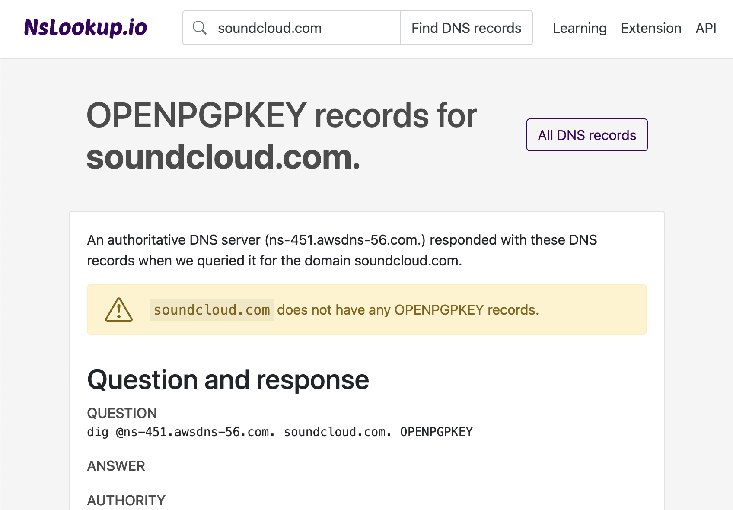Select the dig query command text

click(x=280, y=431)
